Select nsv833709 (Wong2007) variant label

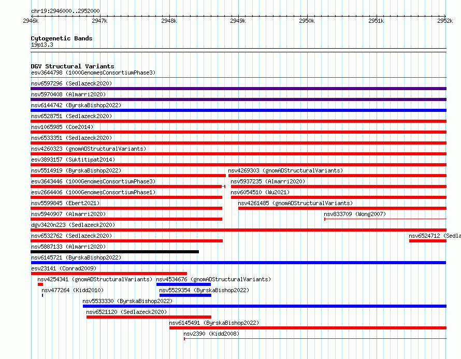355,214
